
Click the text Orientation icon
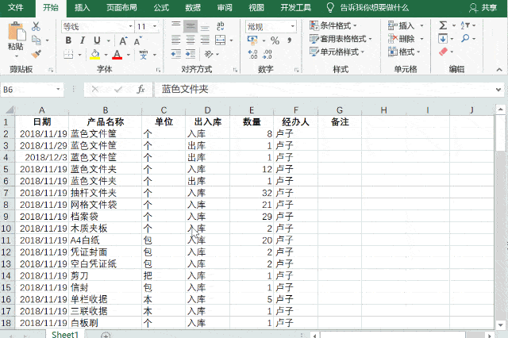(x=209, y=54)
